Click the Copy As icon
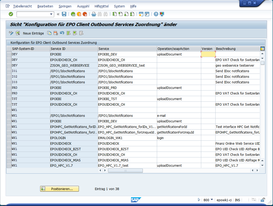This screenshot has width=273, height=206. point(49,33)
